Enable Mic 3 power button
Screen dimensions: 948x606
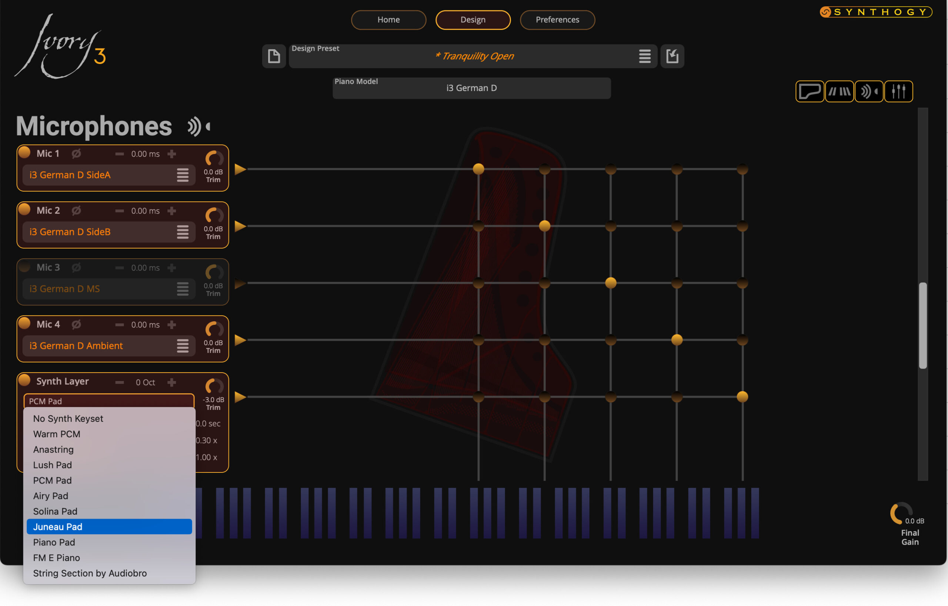click(x=24, y=266)
